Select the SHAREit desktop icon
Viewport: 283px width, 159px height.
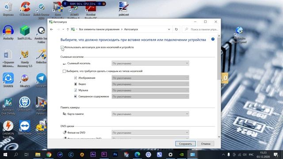tap(8, 80)
